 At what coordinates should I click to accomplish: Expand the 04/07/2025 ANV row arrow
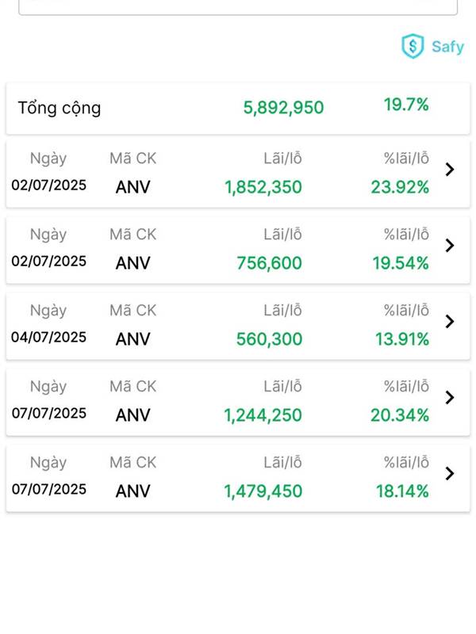[x=450, y=321]
